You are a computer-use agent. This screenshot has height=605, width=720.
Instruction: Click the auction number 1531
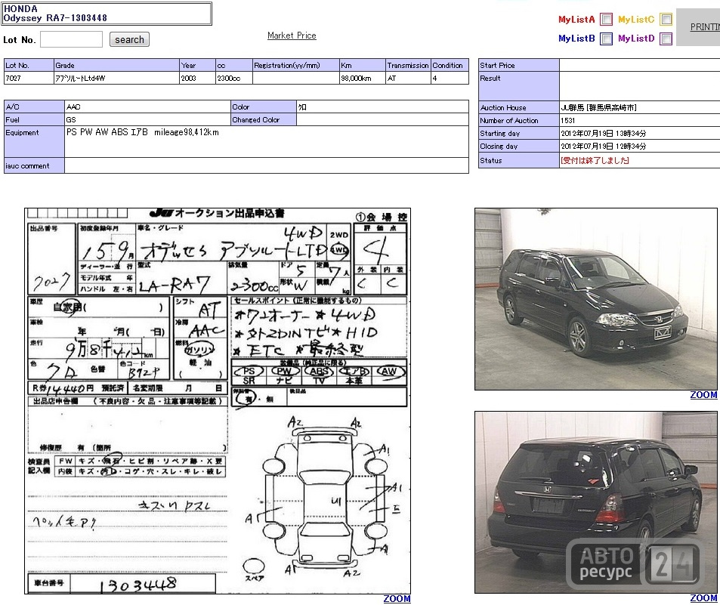[567, 120]
